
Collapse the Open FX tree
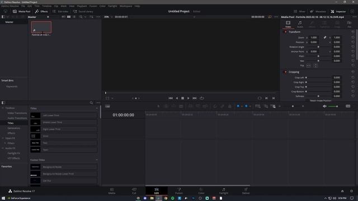[3, 138]
